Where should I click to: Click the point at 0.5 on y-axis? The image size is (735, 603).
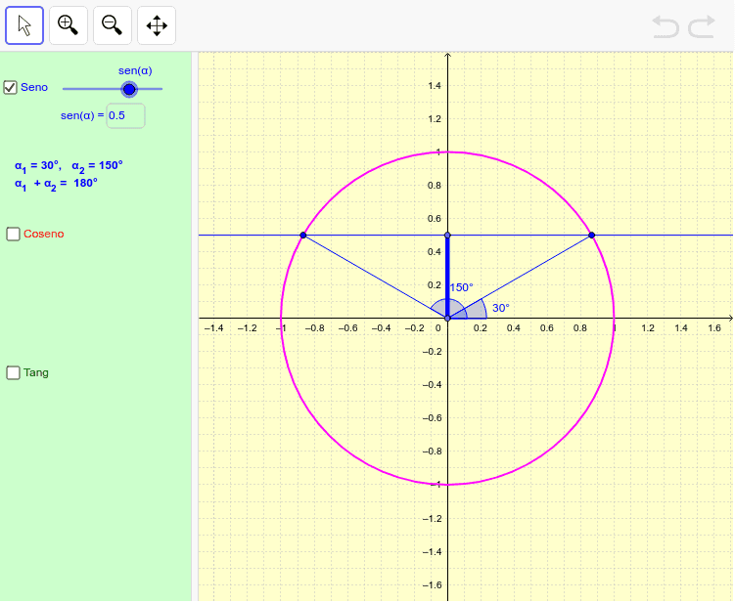pos(447,235)
